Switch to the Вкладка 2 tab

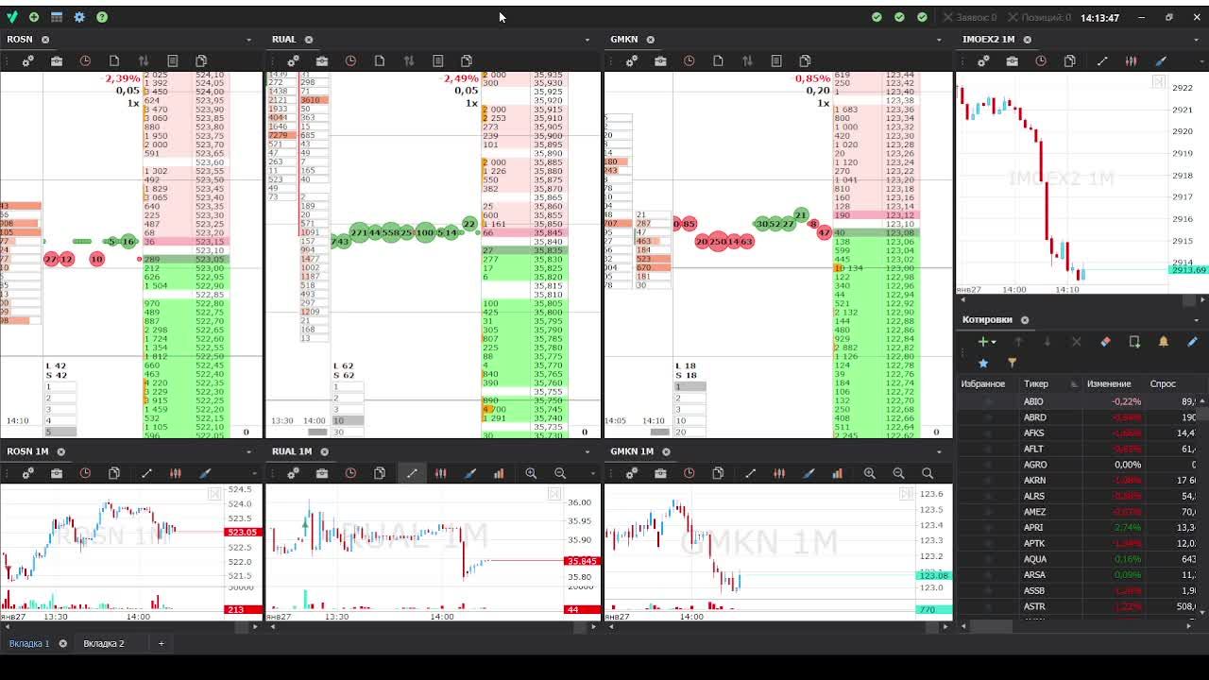point(104,643)
